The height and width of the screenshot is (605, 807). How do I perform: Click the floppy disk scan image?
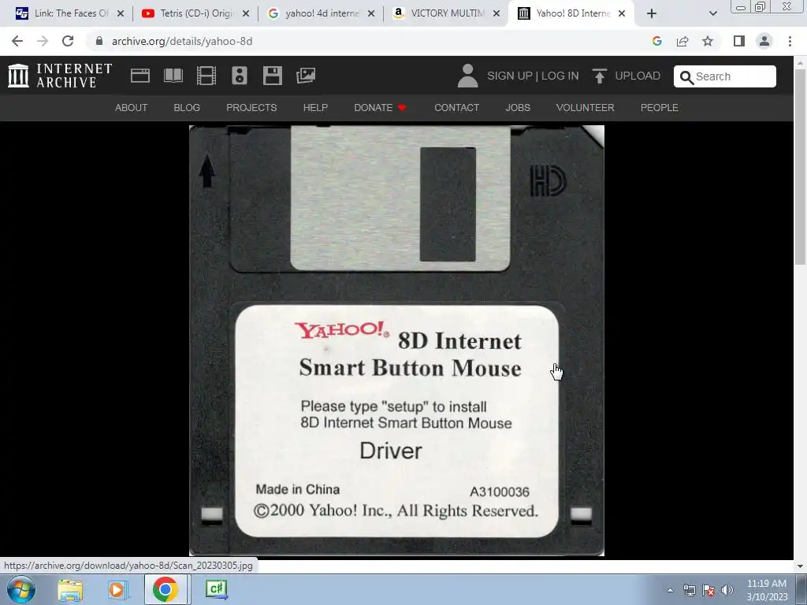[397, 340]
